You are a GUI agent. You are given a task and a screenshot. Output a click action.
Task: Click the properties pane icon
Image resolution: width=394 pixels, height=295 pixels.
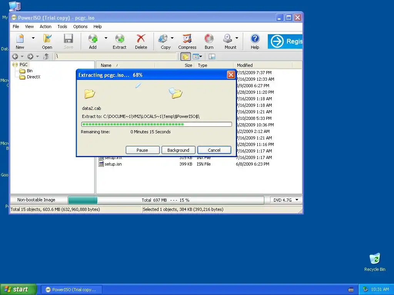(x=212, y=57)
